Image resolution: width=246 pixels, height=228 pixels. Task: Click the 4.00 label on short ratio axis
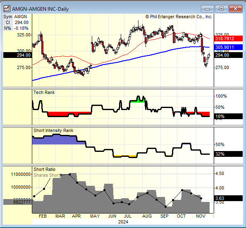pyautogui.click(x=220, y=188)
